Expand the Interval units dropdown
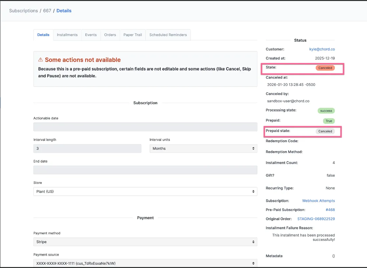367x268 pixels. [204, 149]
